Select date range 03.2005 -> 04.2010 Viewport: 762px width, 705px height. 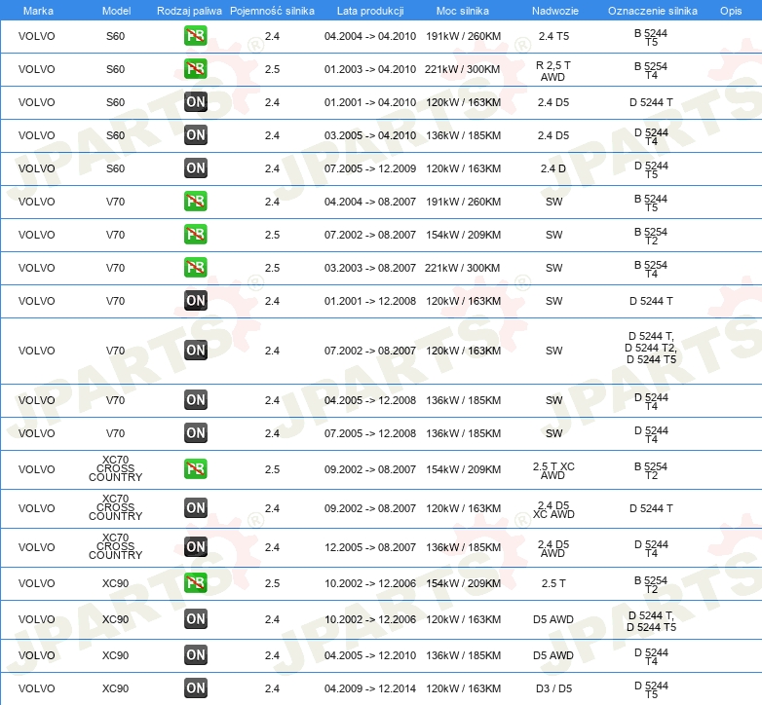coord(370,135)
